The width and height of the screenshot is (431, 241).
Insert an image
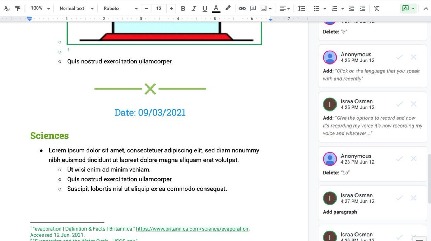pos(264,8)
